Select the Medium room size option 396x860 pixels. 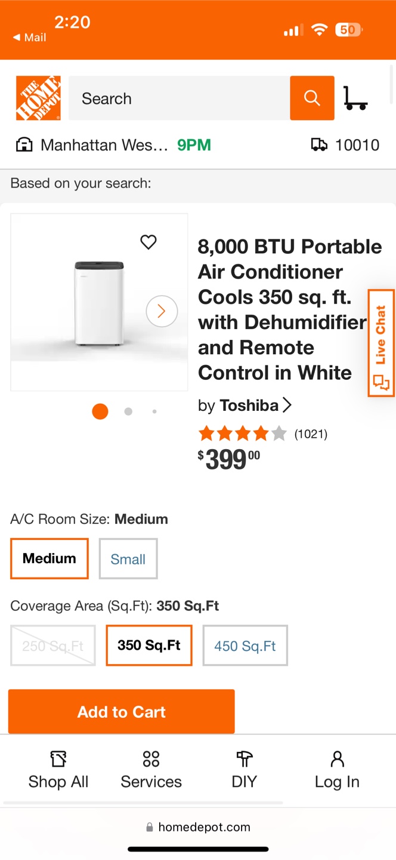coord(49,558)
